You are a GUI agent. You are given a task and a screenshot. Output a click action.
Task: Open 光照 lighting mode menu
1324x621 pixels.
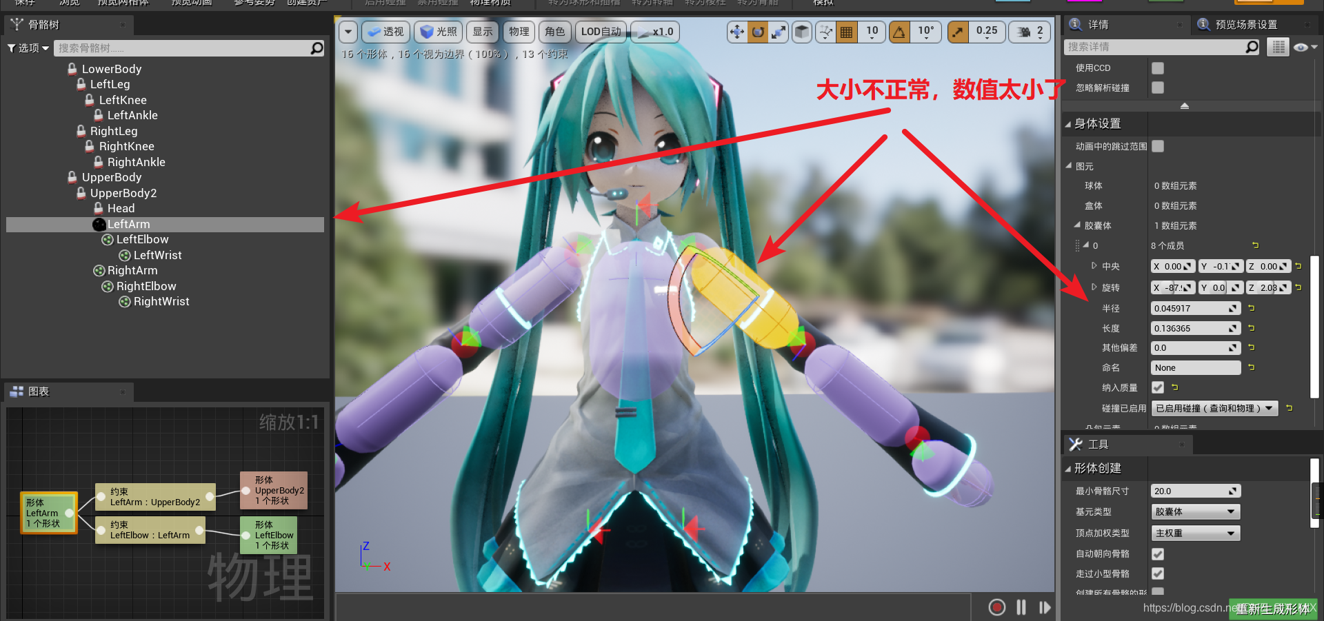point(438,32)
